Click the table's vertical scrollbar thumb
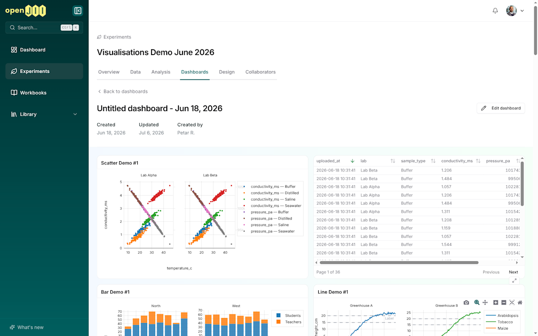 click(522, 183)
